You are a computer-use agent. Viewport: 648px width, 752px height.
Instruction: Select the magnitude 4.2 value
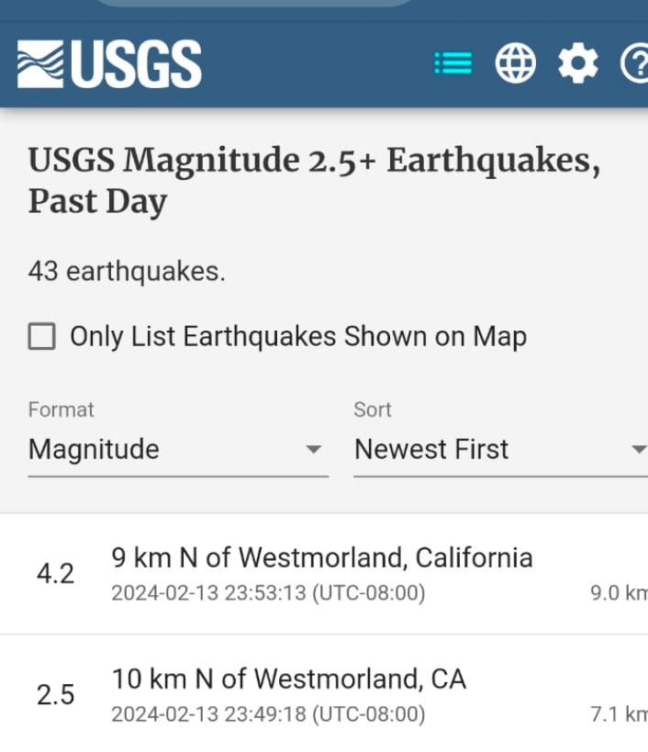pos(56,574)
